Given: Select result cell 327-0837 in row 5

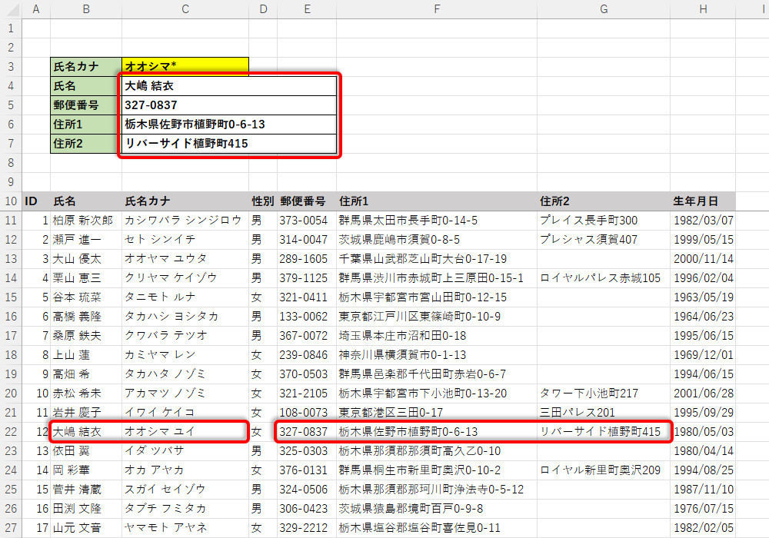Looking at the screenshot, I should point(229,105).
